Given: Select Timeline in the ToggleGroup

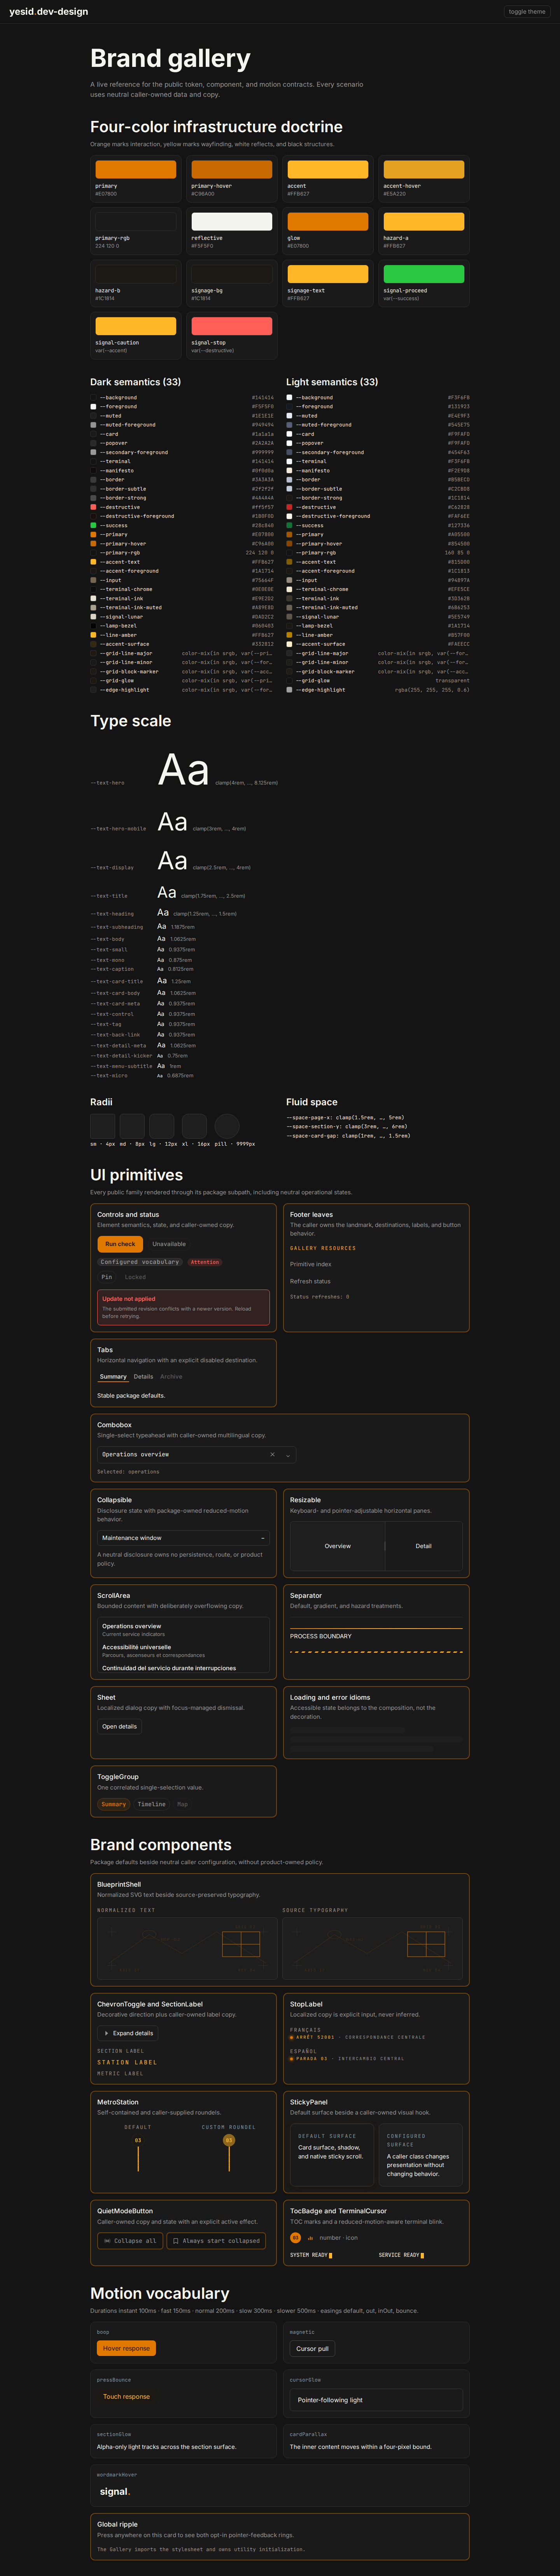Looking at the screenshot, I should tap(152, 1804).
